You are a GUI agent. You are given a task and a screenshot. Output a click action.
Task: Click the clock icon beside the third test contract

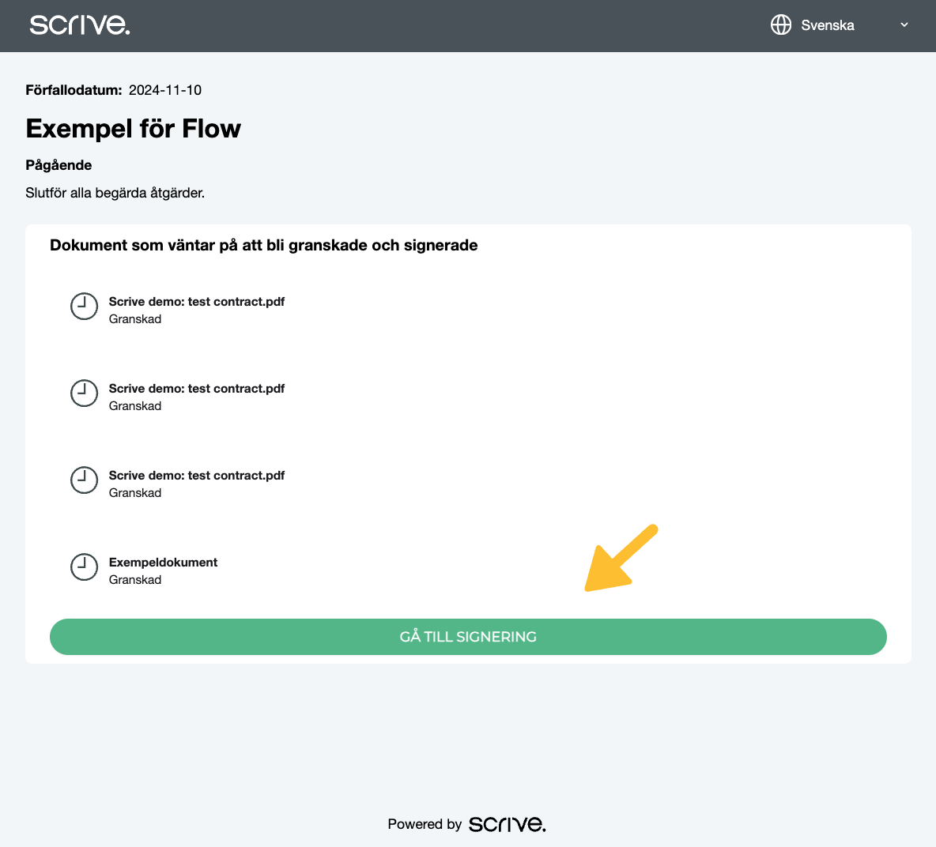[84, 480]
